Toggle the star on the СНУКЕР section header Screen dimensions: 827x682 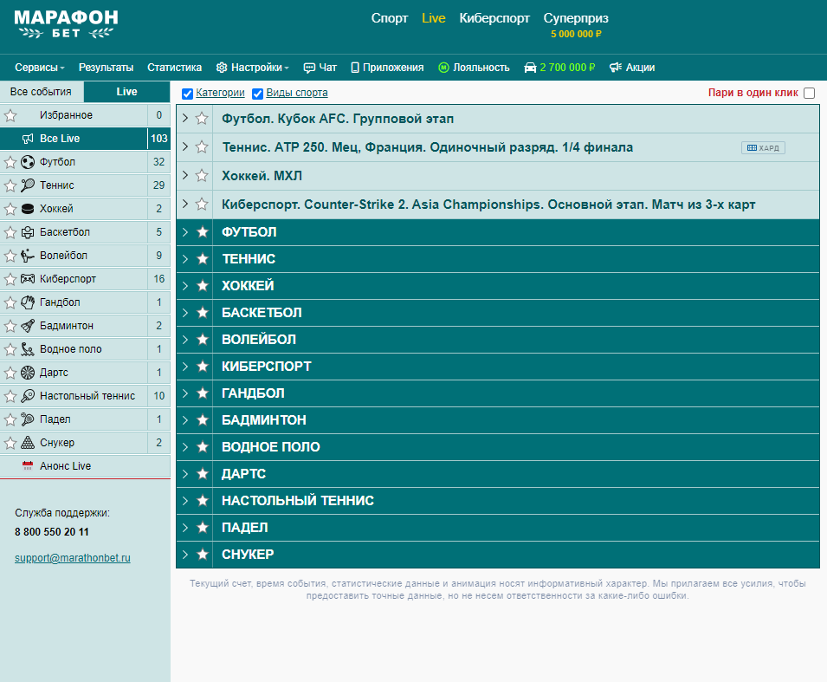[x=202, y=555]
